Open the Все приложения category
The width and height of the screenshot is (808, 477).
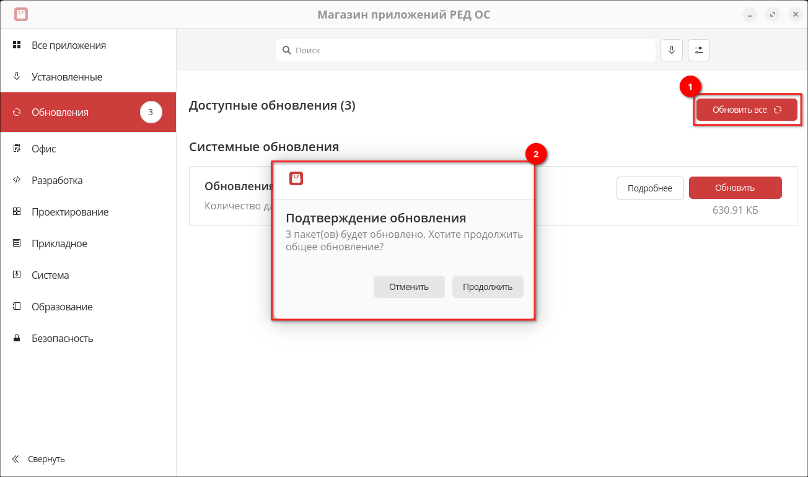[68, 45]
